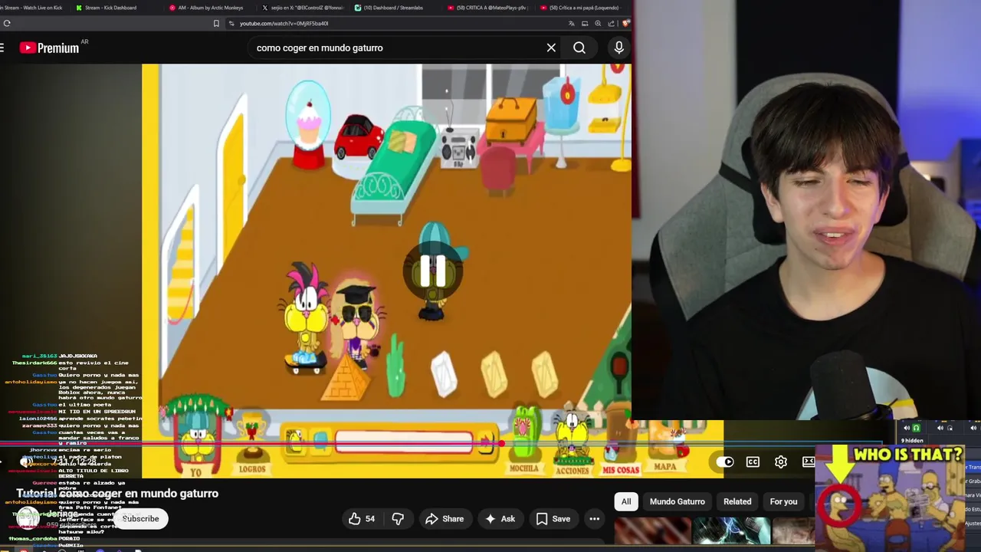Clear the YouTube search text
This screenshot has height=552, width=981.
pyautogui.click(x=551, y=48)
